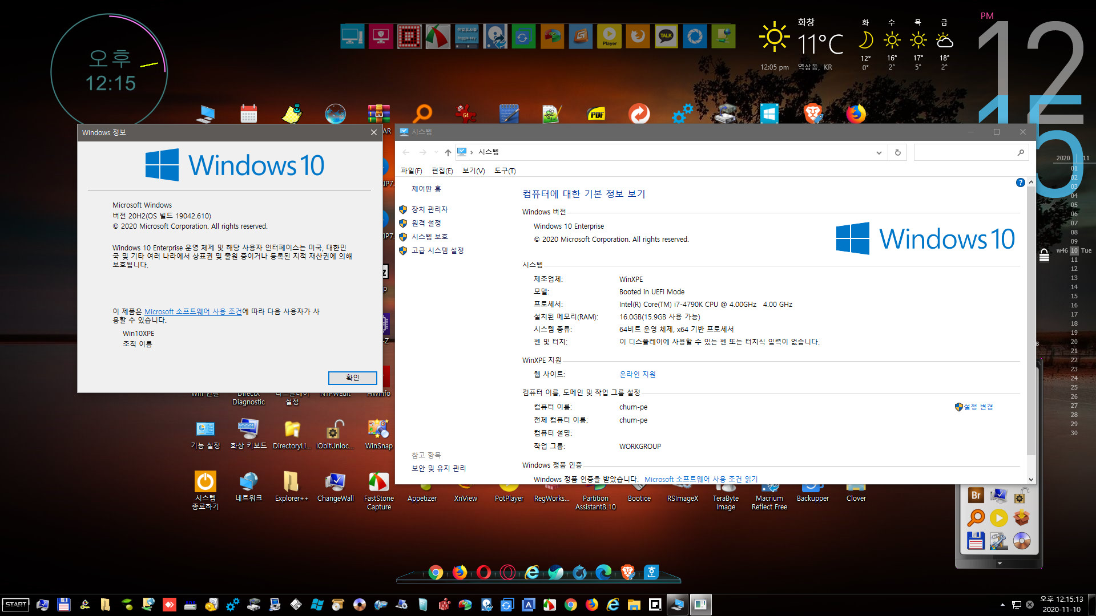Launch the FastStone Capture tile in the top dock
The width and height of the screenshot is (1096, 616).
[438, 37]
